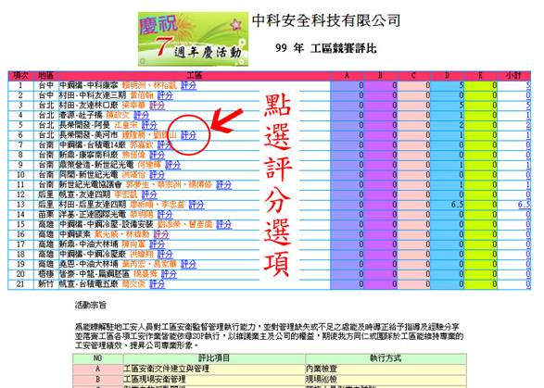
Task: Click the 評分 link in row 3 友達林口廠
Action: point(157,106)
